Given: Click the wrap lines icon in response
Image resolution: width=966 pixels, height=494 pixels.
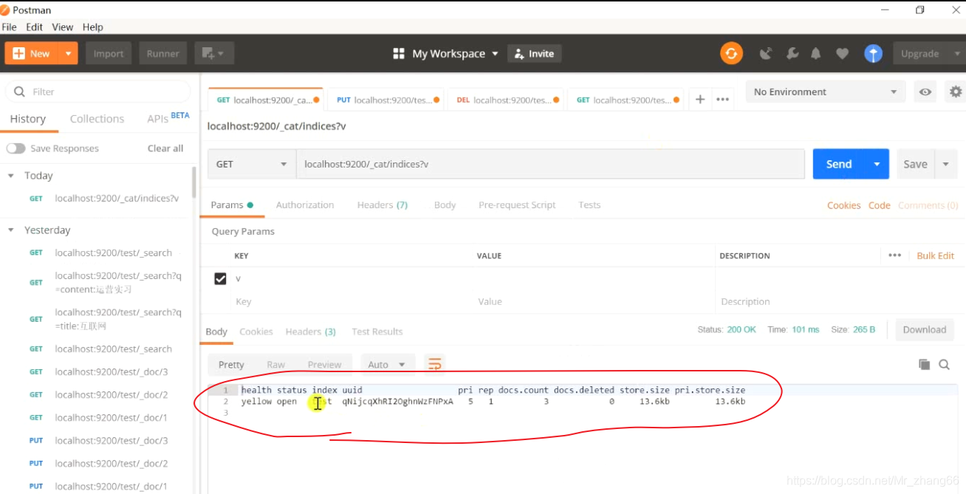Looking at the screenshot, I should pos(435,364).
